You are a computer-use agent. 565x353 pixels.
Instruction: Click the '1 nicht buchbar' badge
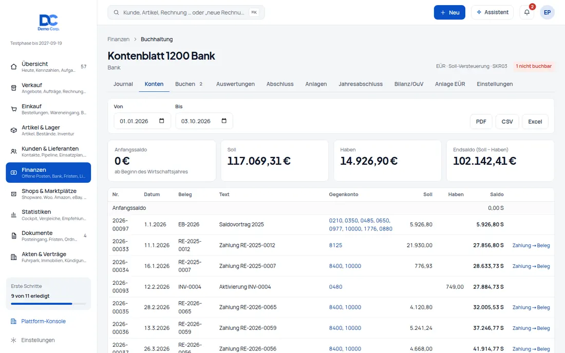pyautogui.click(x=534, y=66)
